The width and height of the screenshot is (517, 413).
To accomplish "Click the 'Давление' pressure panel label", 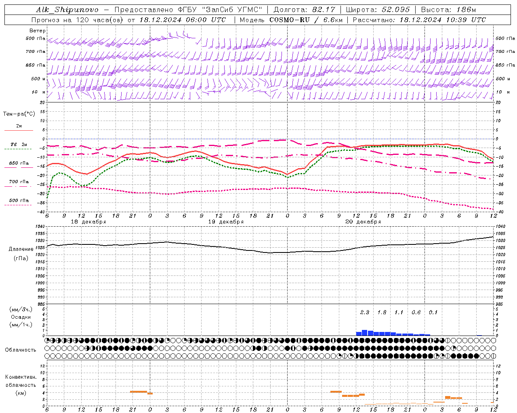I will pos(21,249).
